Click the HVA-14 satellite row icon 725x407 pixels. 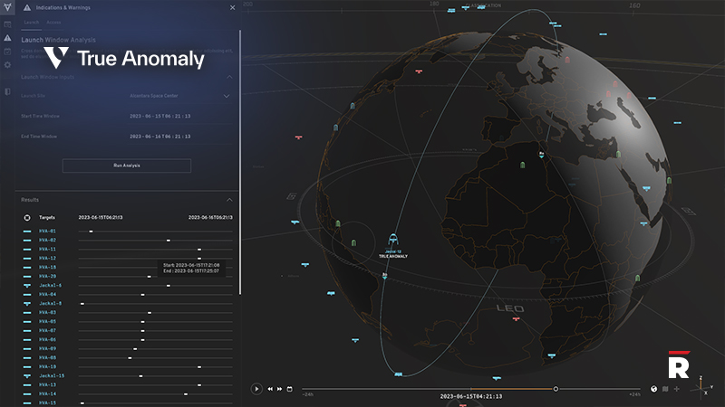coord(27,394)
